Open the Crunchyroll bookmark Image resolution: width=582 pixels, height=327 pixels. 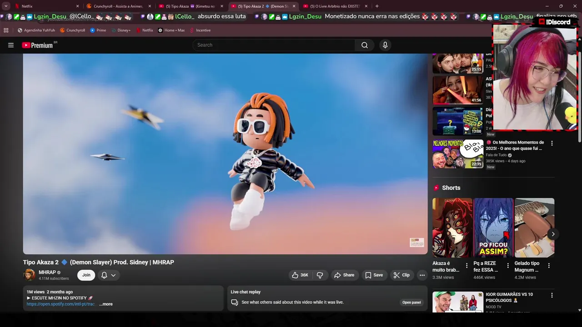tap(72, 30)
